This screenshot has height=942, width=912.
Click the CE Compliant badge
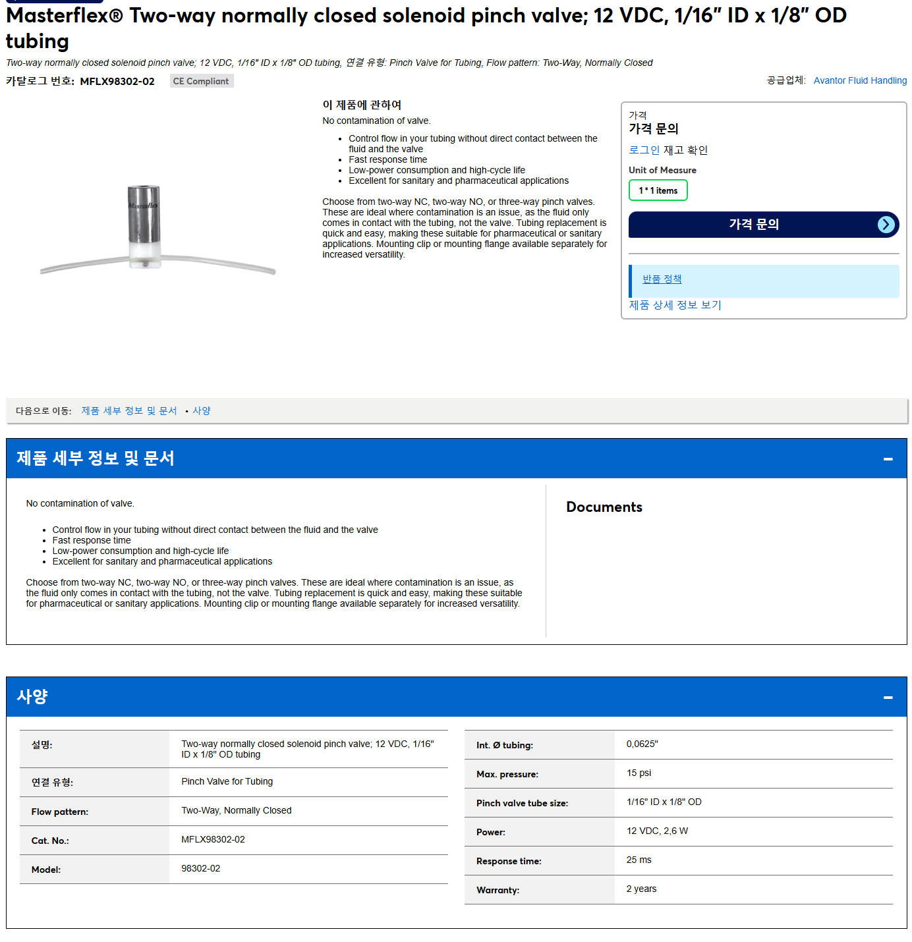201,81
